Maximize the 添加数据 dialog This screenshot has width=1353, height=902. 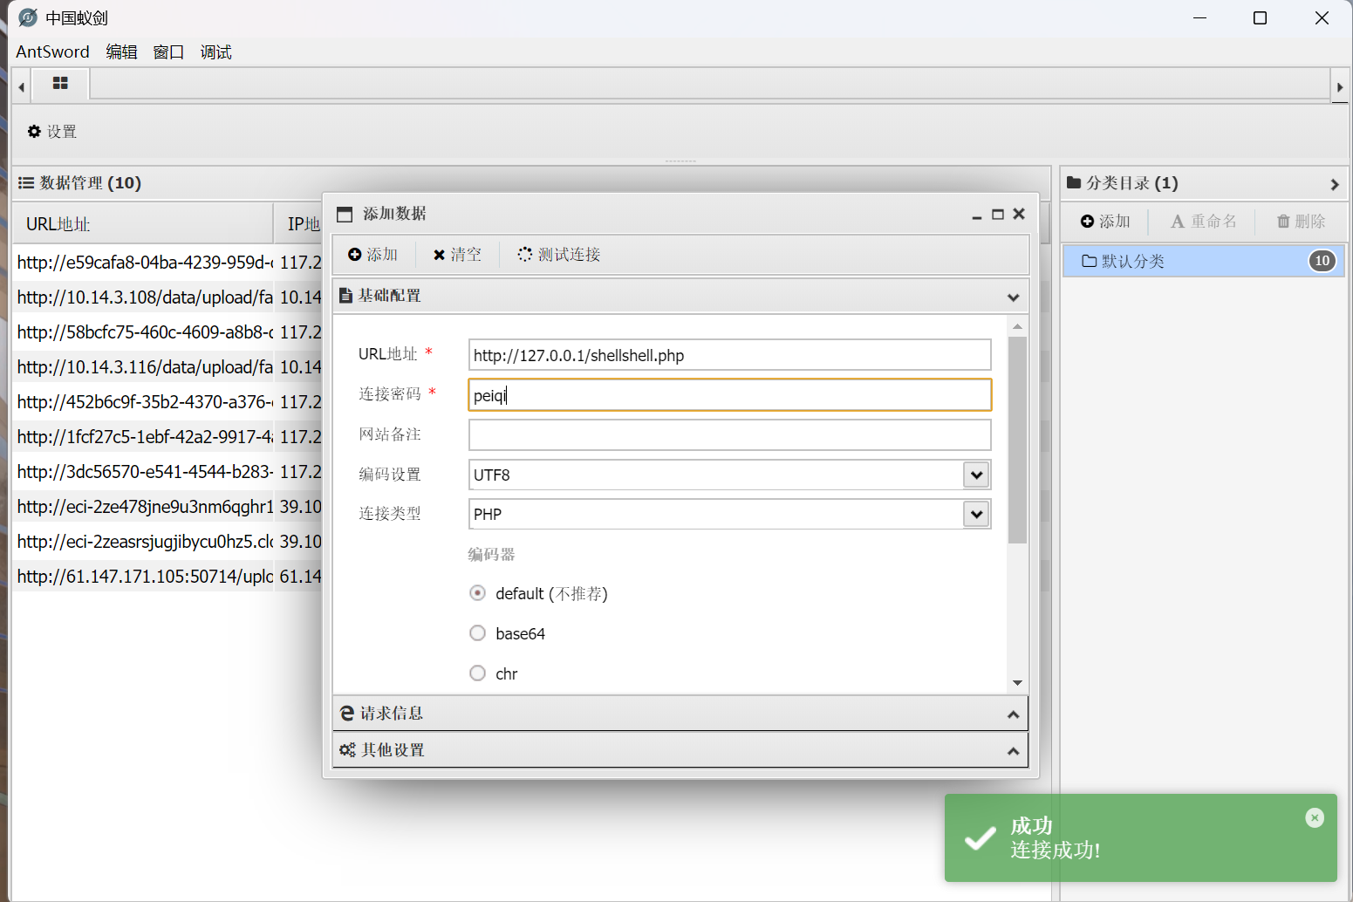tap(998, 215)
